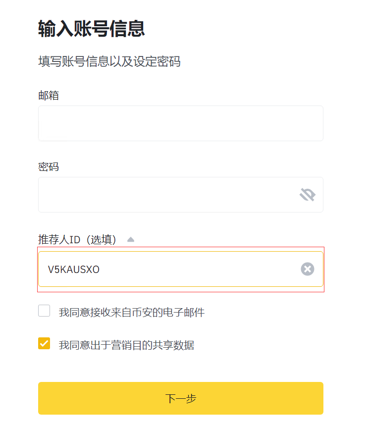This screenshot has width=367, height=430.
Task: Focus the 邮箱 input field
Action: click(180, 123)
